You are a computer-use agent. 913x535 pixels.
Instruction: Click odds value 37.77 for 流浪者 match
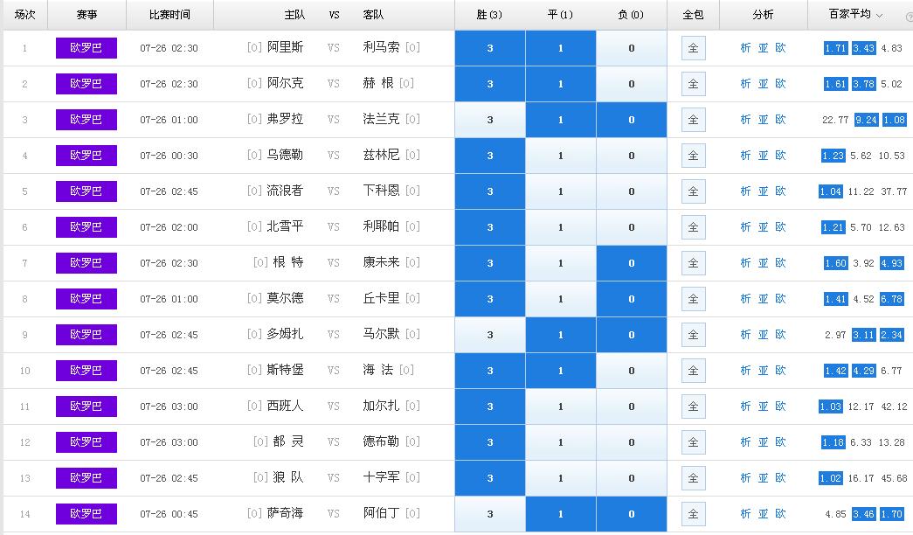[x=894, y=191]
